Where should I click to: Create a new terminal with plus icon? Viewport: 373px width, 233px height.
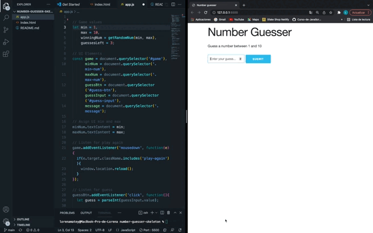click(x=152, y=213)
